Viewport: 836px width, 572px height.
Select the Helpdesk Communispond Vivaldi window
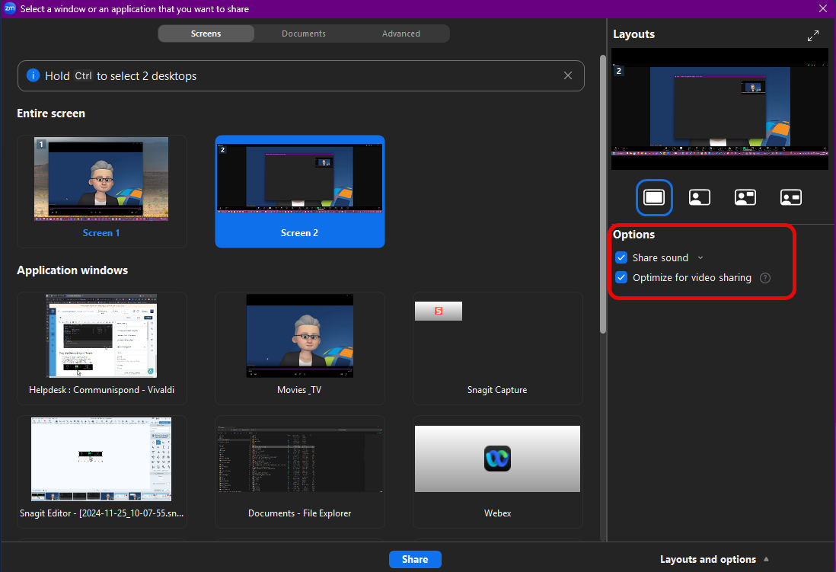(x=101, y=348)
